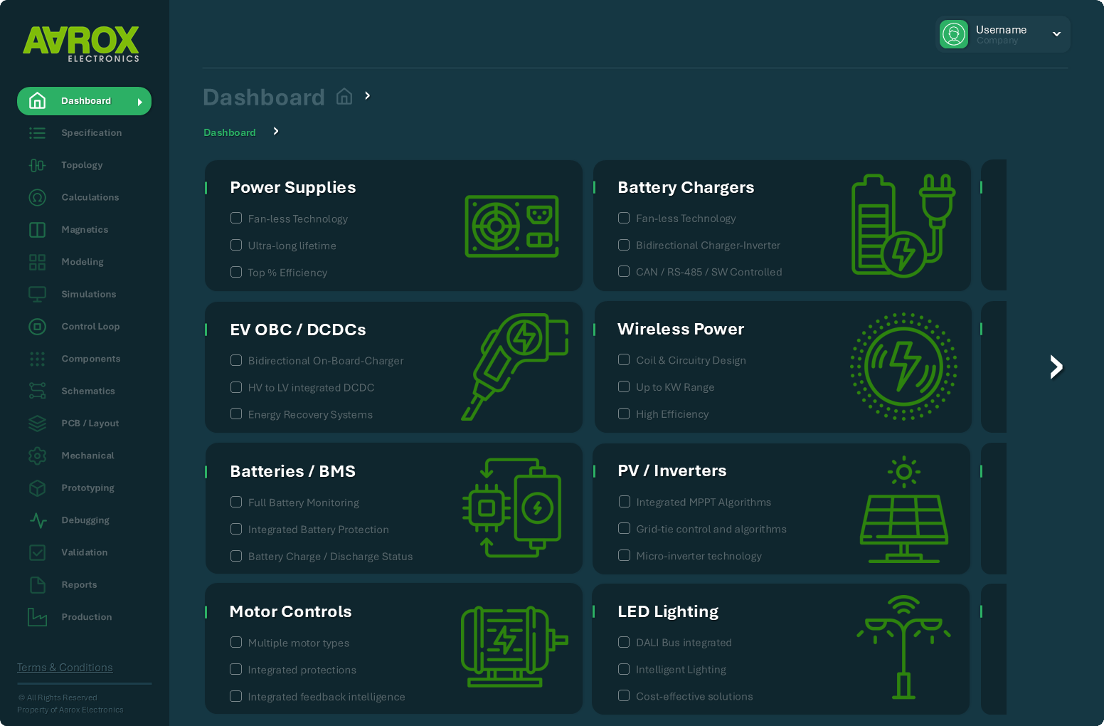Check Integrated MPPT Algorithms under PV / Inverters
1104x726 pixels.
(x=624, y=501)
